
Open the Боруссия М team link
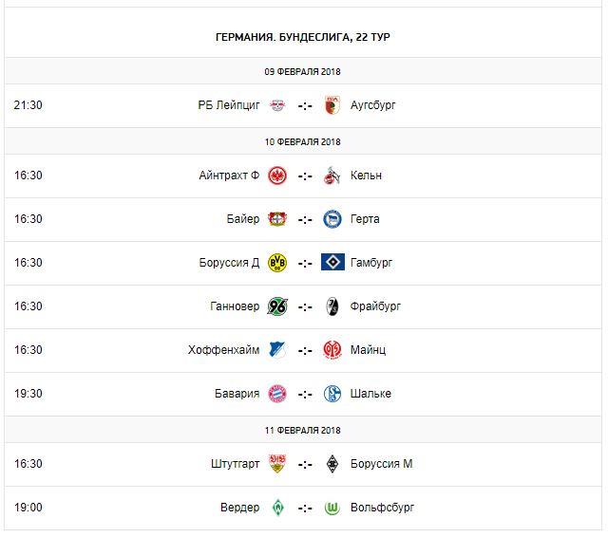381,464
